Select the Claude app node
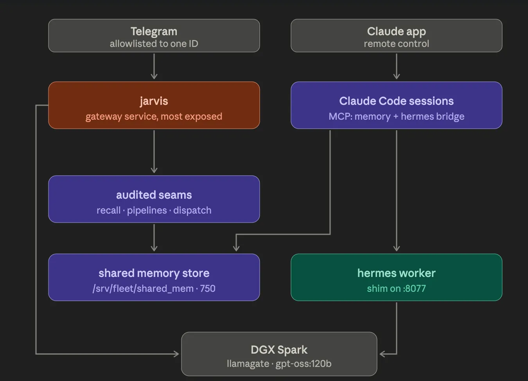 pos(397,36)
